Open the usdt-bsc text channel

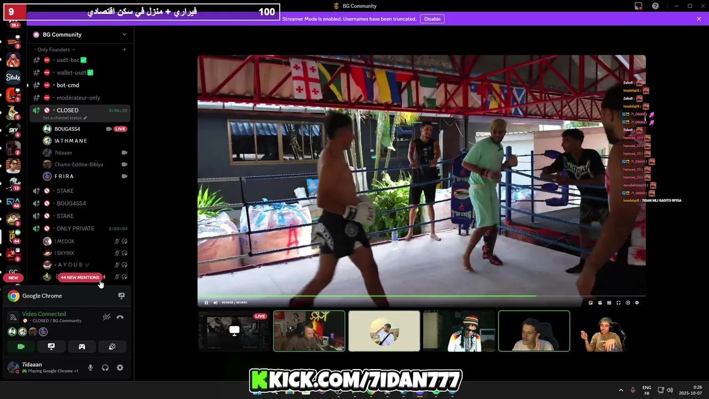pos(80,60)
